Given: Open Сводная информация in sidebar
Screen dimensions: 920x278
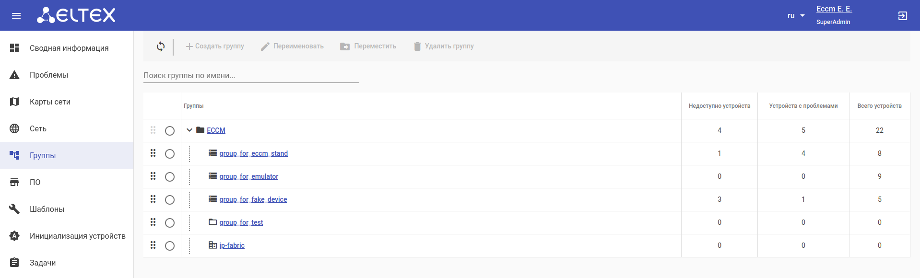Looking at the screenshot, I should (69, 48).
